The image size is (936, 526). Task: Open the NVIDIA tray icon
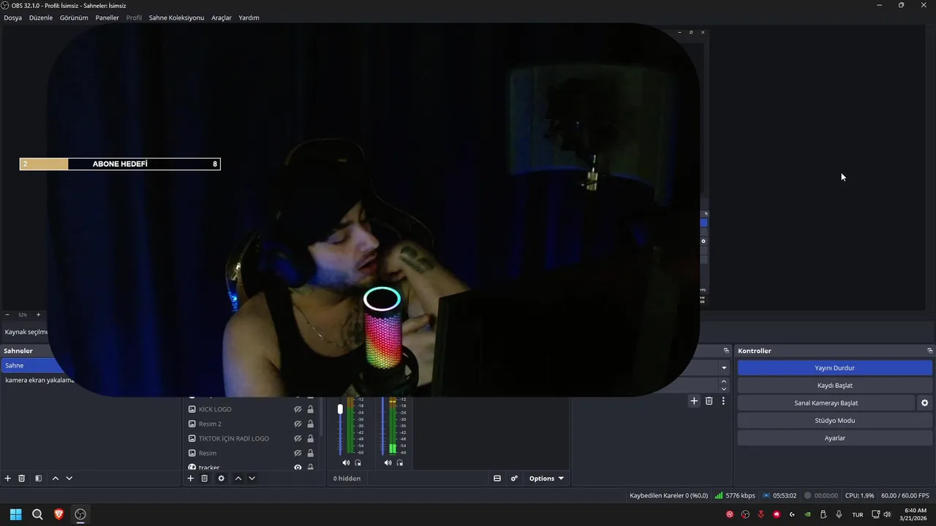click(807, 514)
